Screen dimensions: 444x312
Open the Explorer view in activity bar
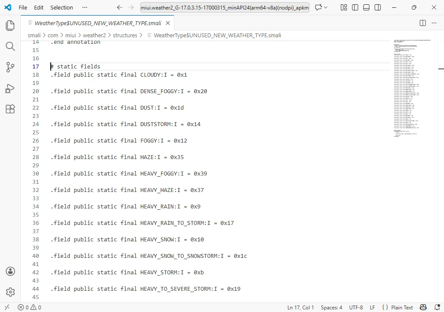[x=10, y=26]
